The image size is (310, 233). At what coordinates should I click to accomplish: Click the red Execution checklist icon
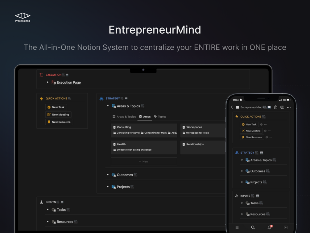click(x=41, y=75)
